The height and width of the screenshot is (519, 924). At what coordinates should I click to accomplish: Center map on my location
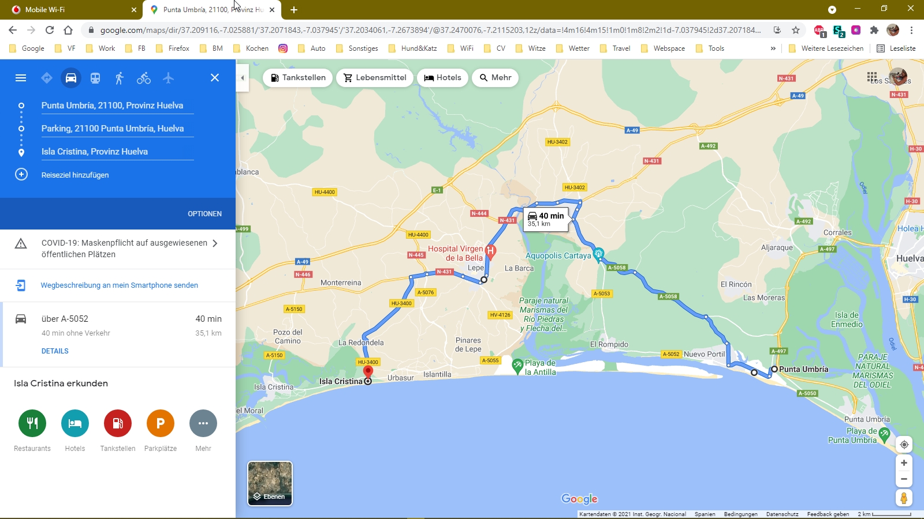point(904,445)
